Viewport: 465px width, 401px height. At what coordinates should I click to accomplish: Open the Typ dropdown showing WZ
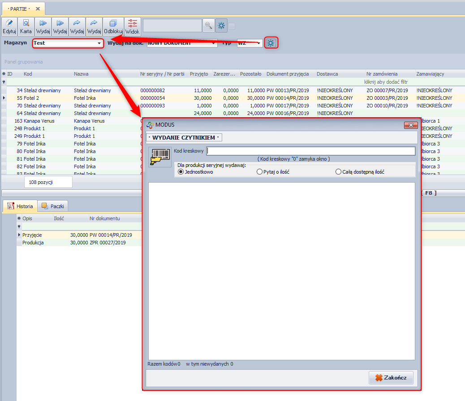pyautogui.click(x=259, y=43)
